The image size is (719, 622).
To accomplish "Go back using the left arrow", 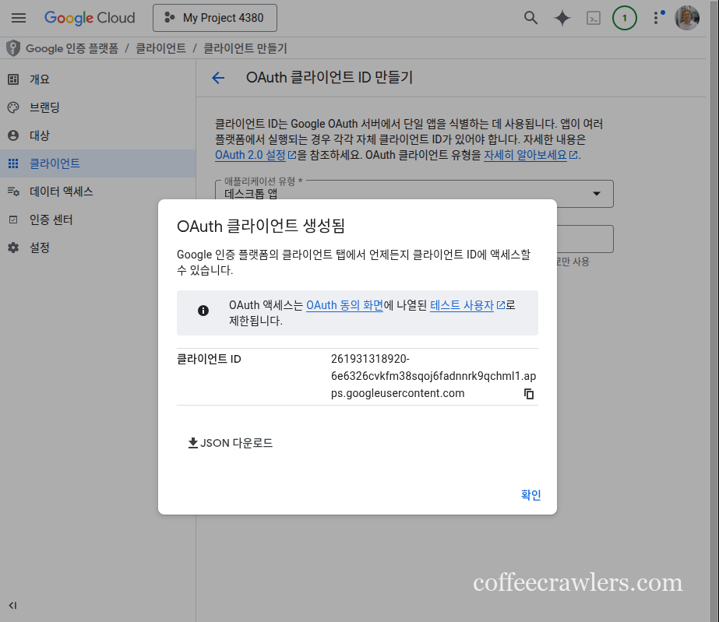I will 218,78.
